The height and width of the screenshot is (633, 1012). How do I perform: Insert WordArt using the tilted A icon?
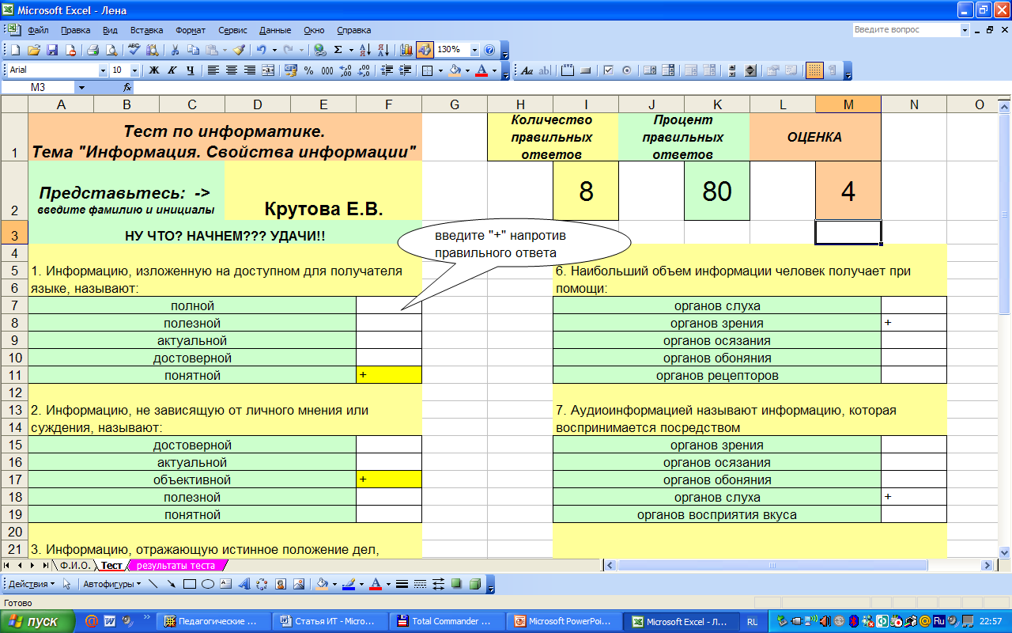point(244,584)
